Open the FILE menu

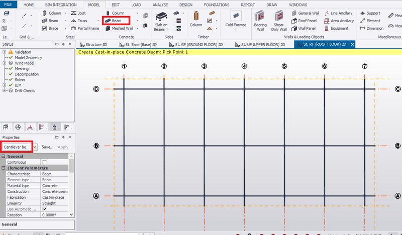[x=8, y=5]
